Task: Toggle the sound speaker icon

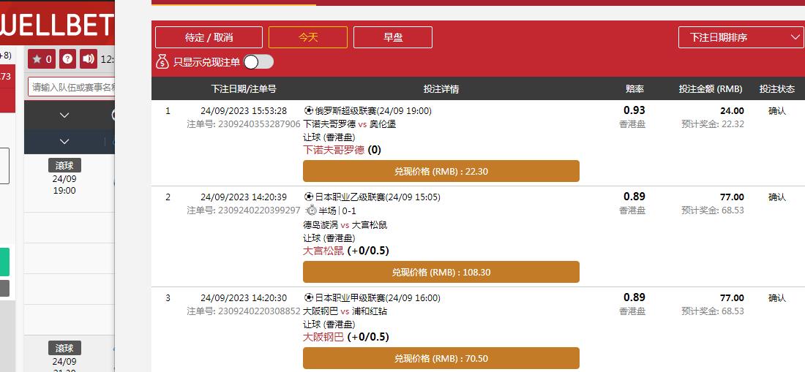Action: 89,59
